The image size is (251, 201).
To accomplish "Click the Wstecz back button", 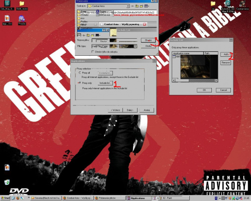I will click(x=115, y=110).
